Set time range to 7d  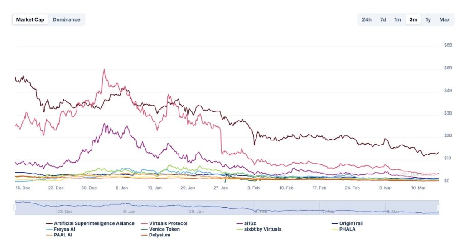point(382,19)
